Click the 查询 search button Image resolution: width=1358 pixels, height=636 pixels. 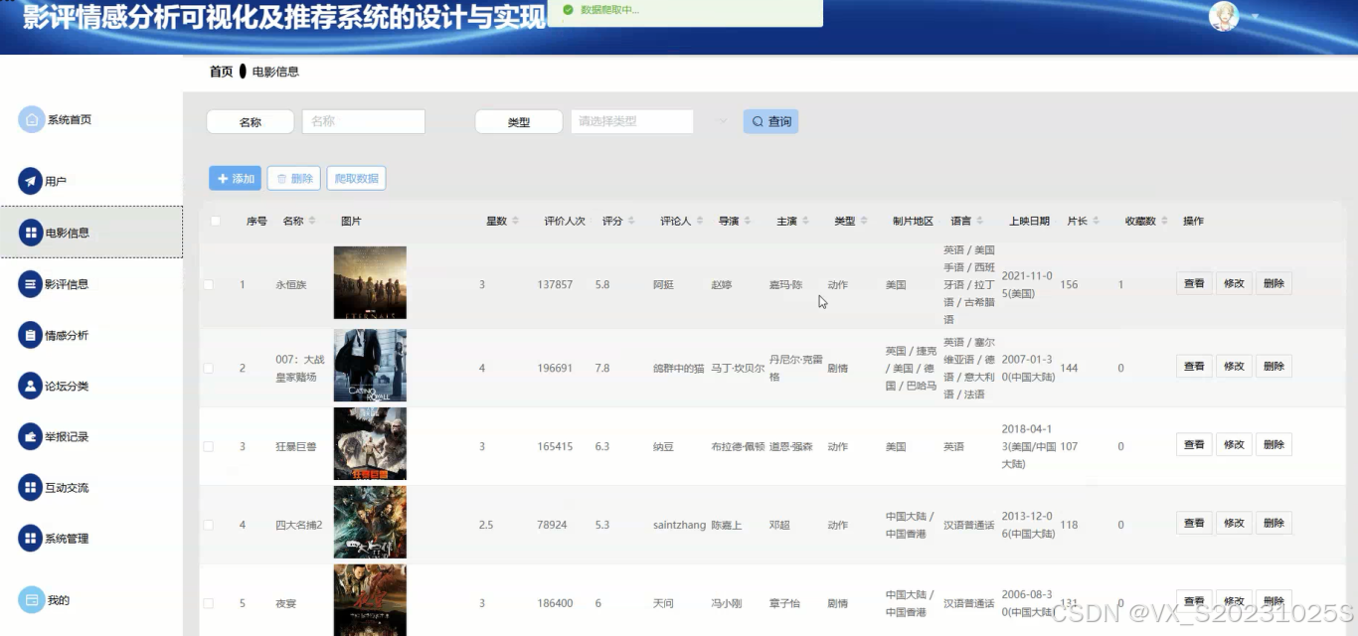tap(770, 121)
